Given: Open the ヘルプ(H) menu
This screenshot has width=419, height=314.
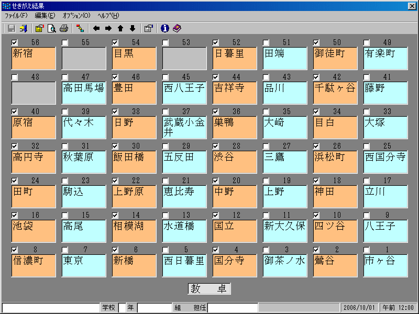Looking at the screenshot, I should (108, 16).
